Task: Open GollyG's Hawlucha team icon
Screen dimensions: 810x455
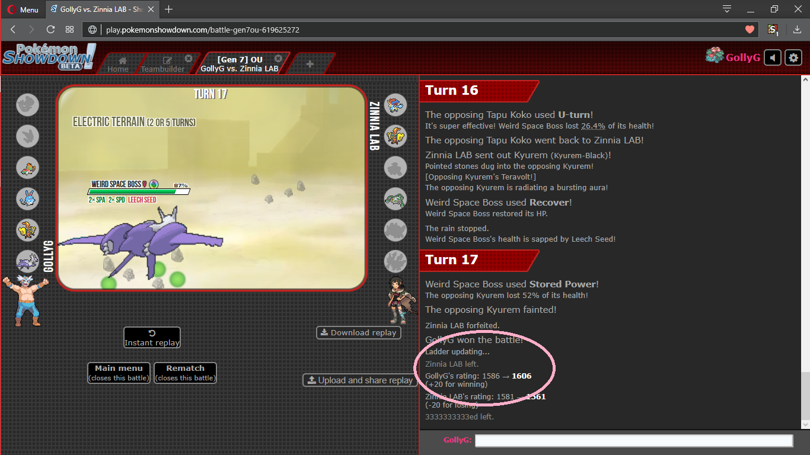Action: tap(28, 168)
